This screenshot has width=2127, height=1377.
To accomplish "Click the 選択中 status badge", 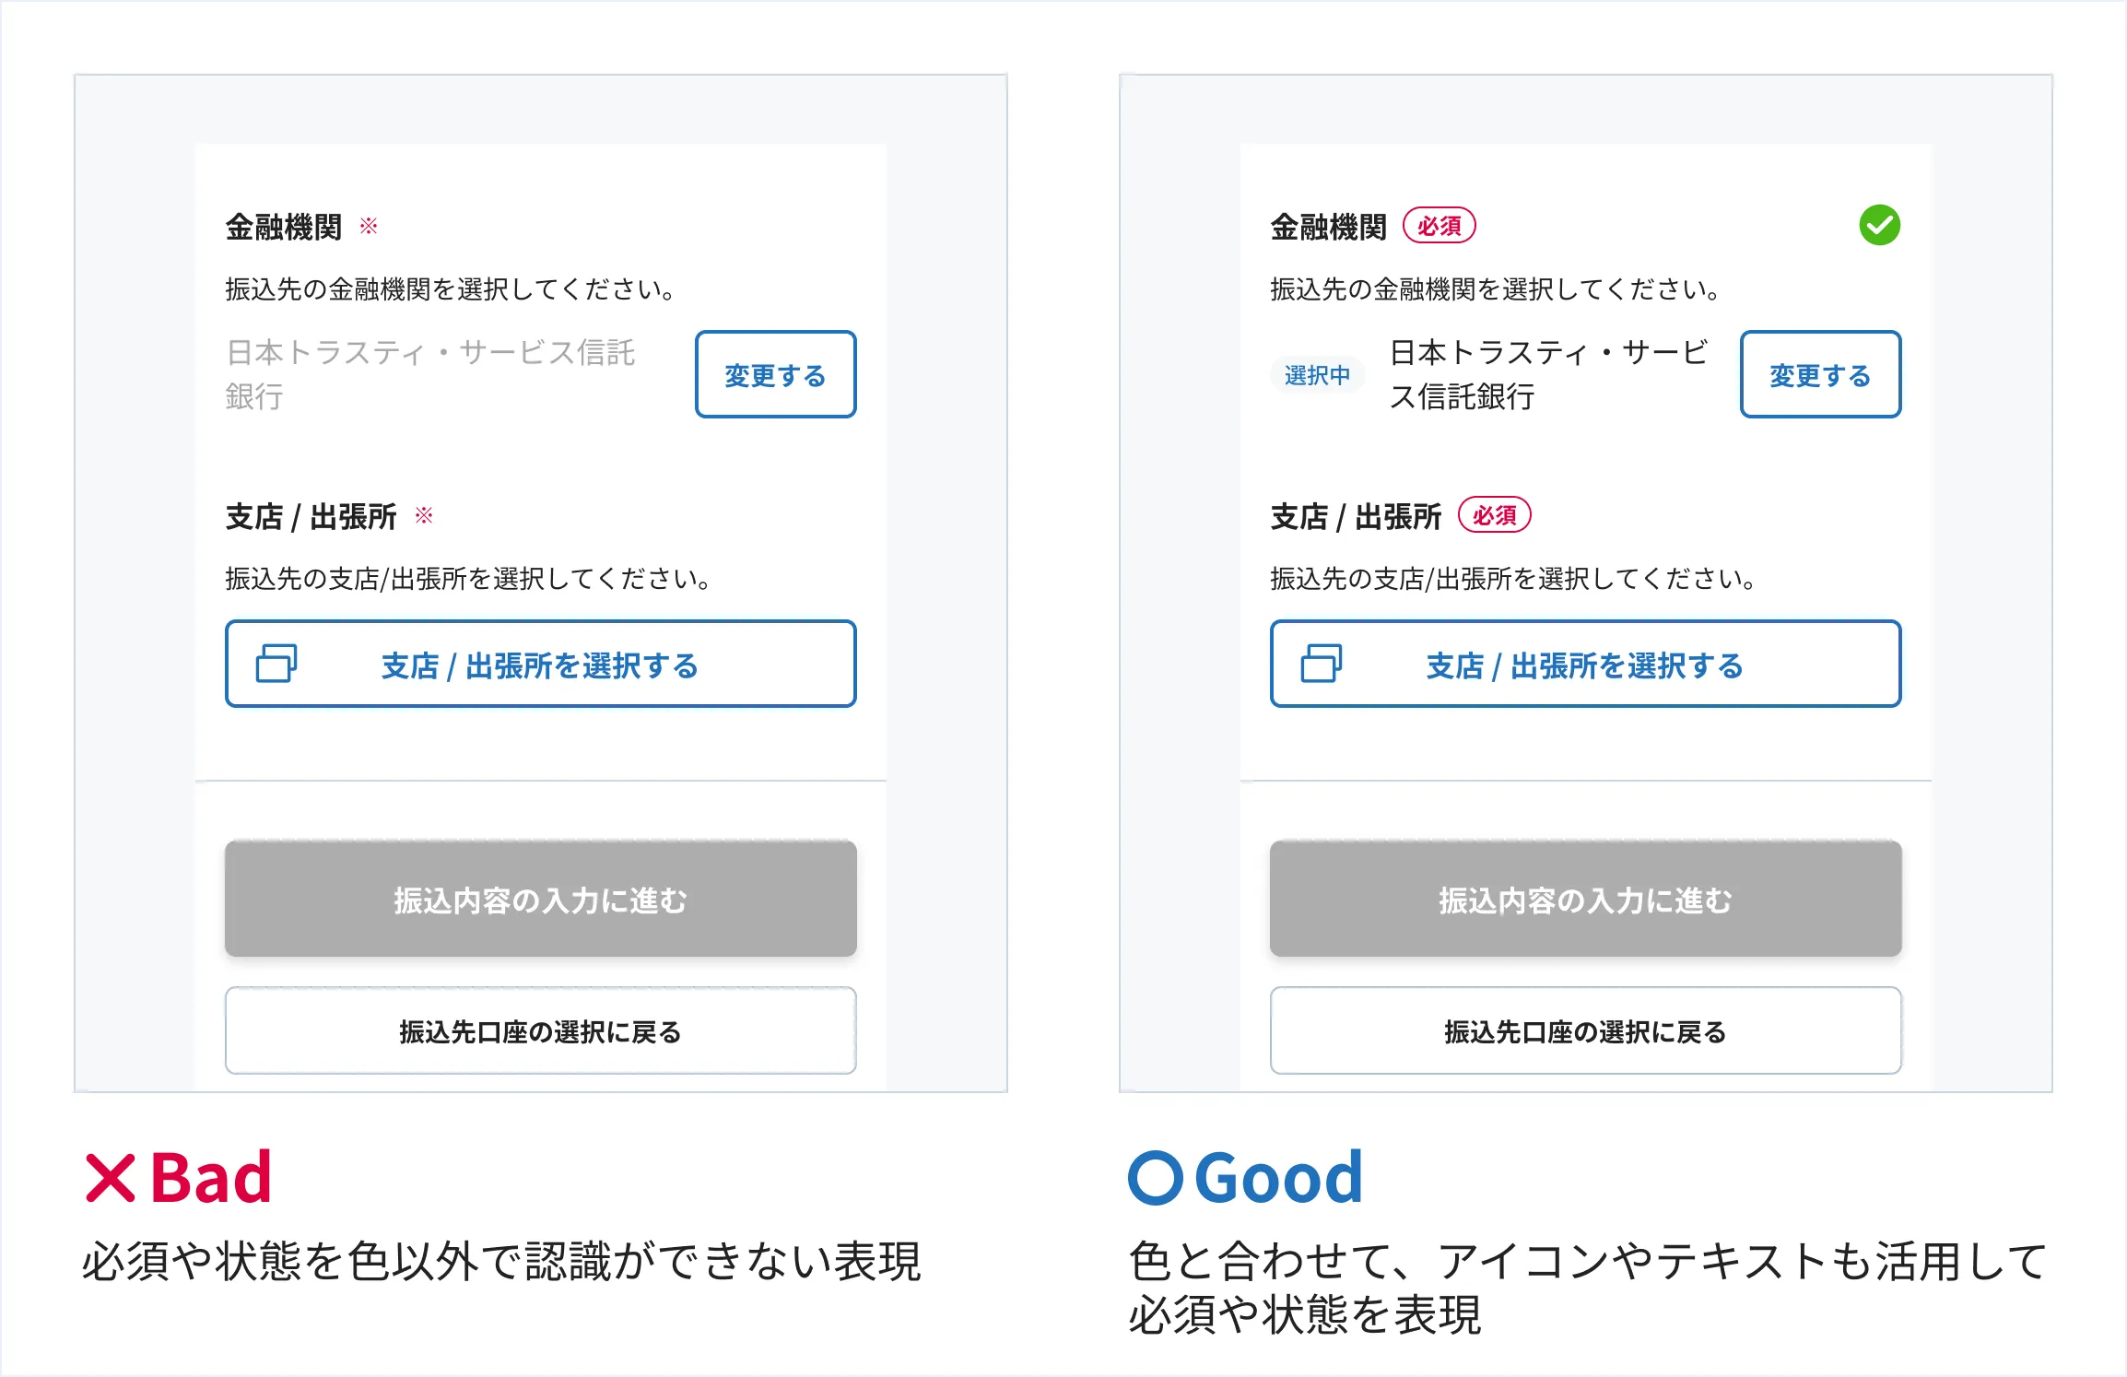I will (x=1317, y=375).
